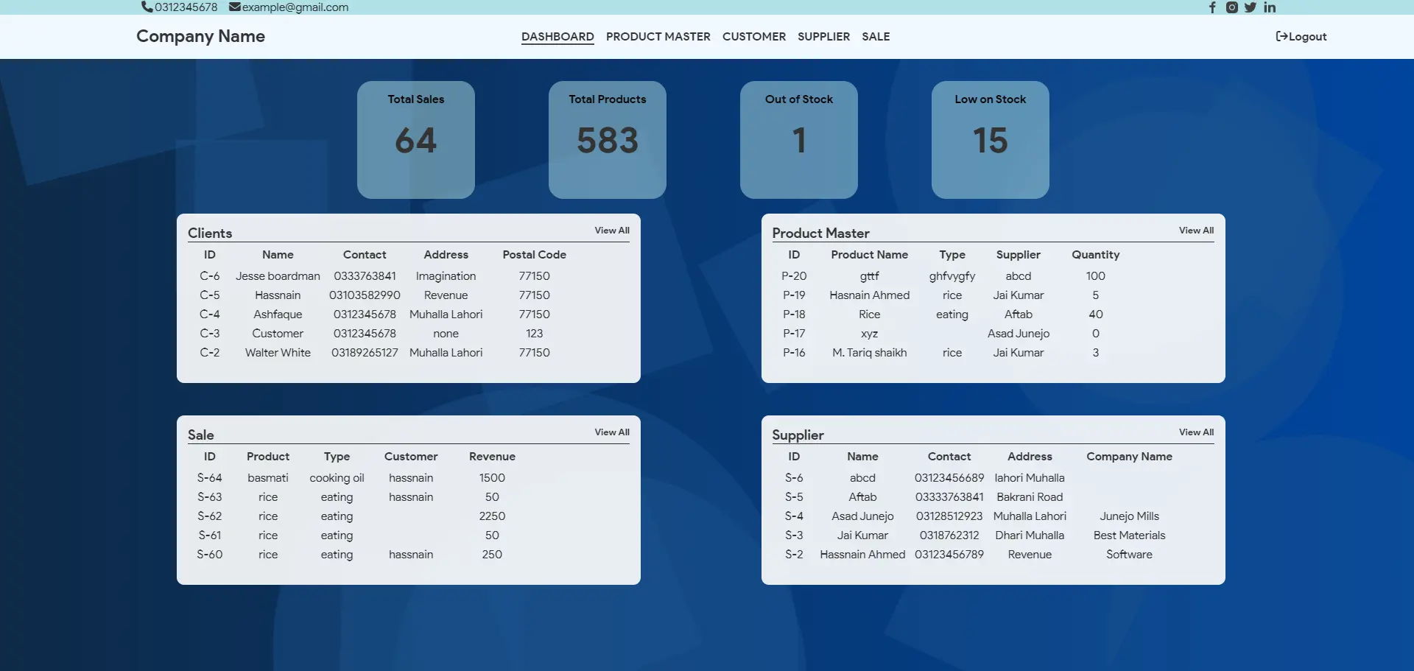Click client ID C-5

coord(210,295)
